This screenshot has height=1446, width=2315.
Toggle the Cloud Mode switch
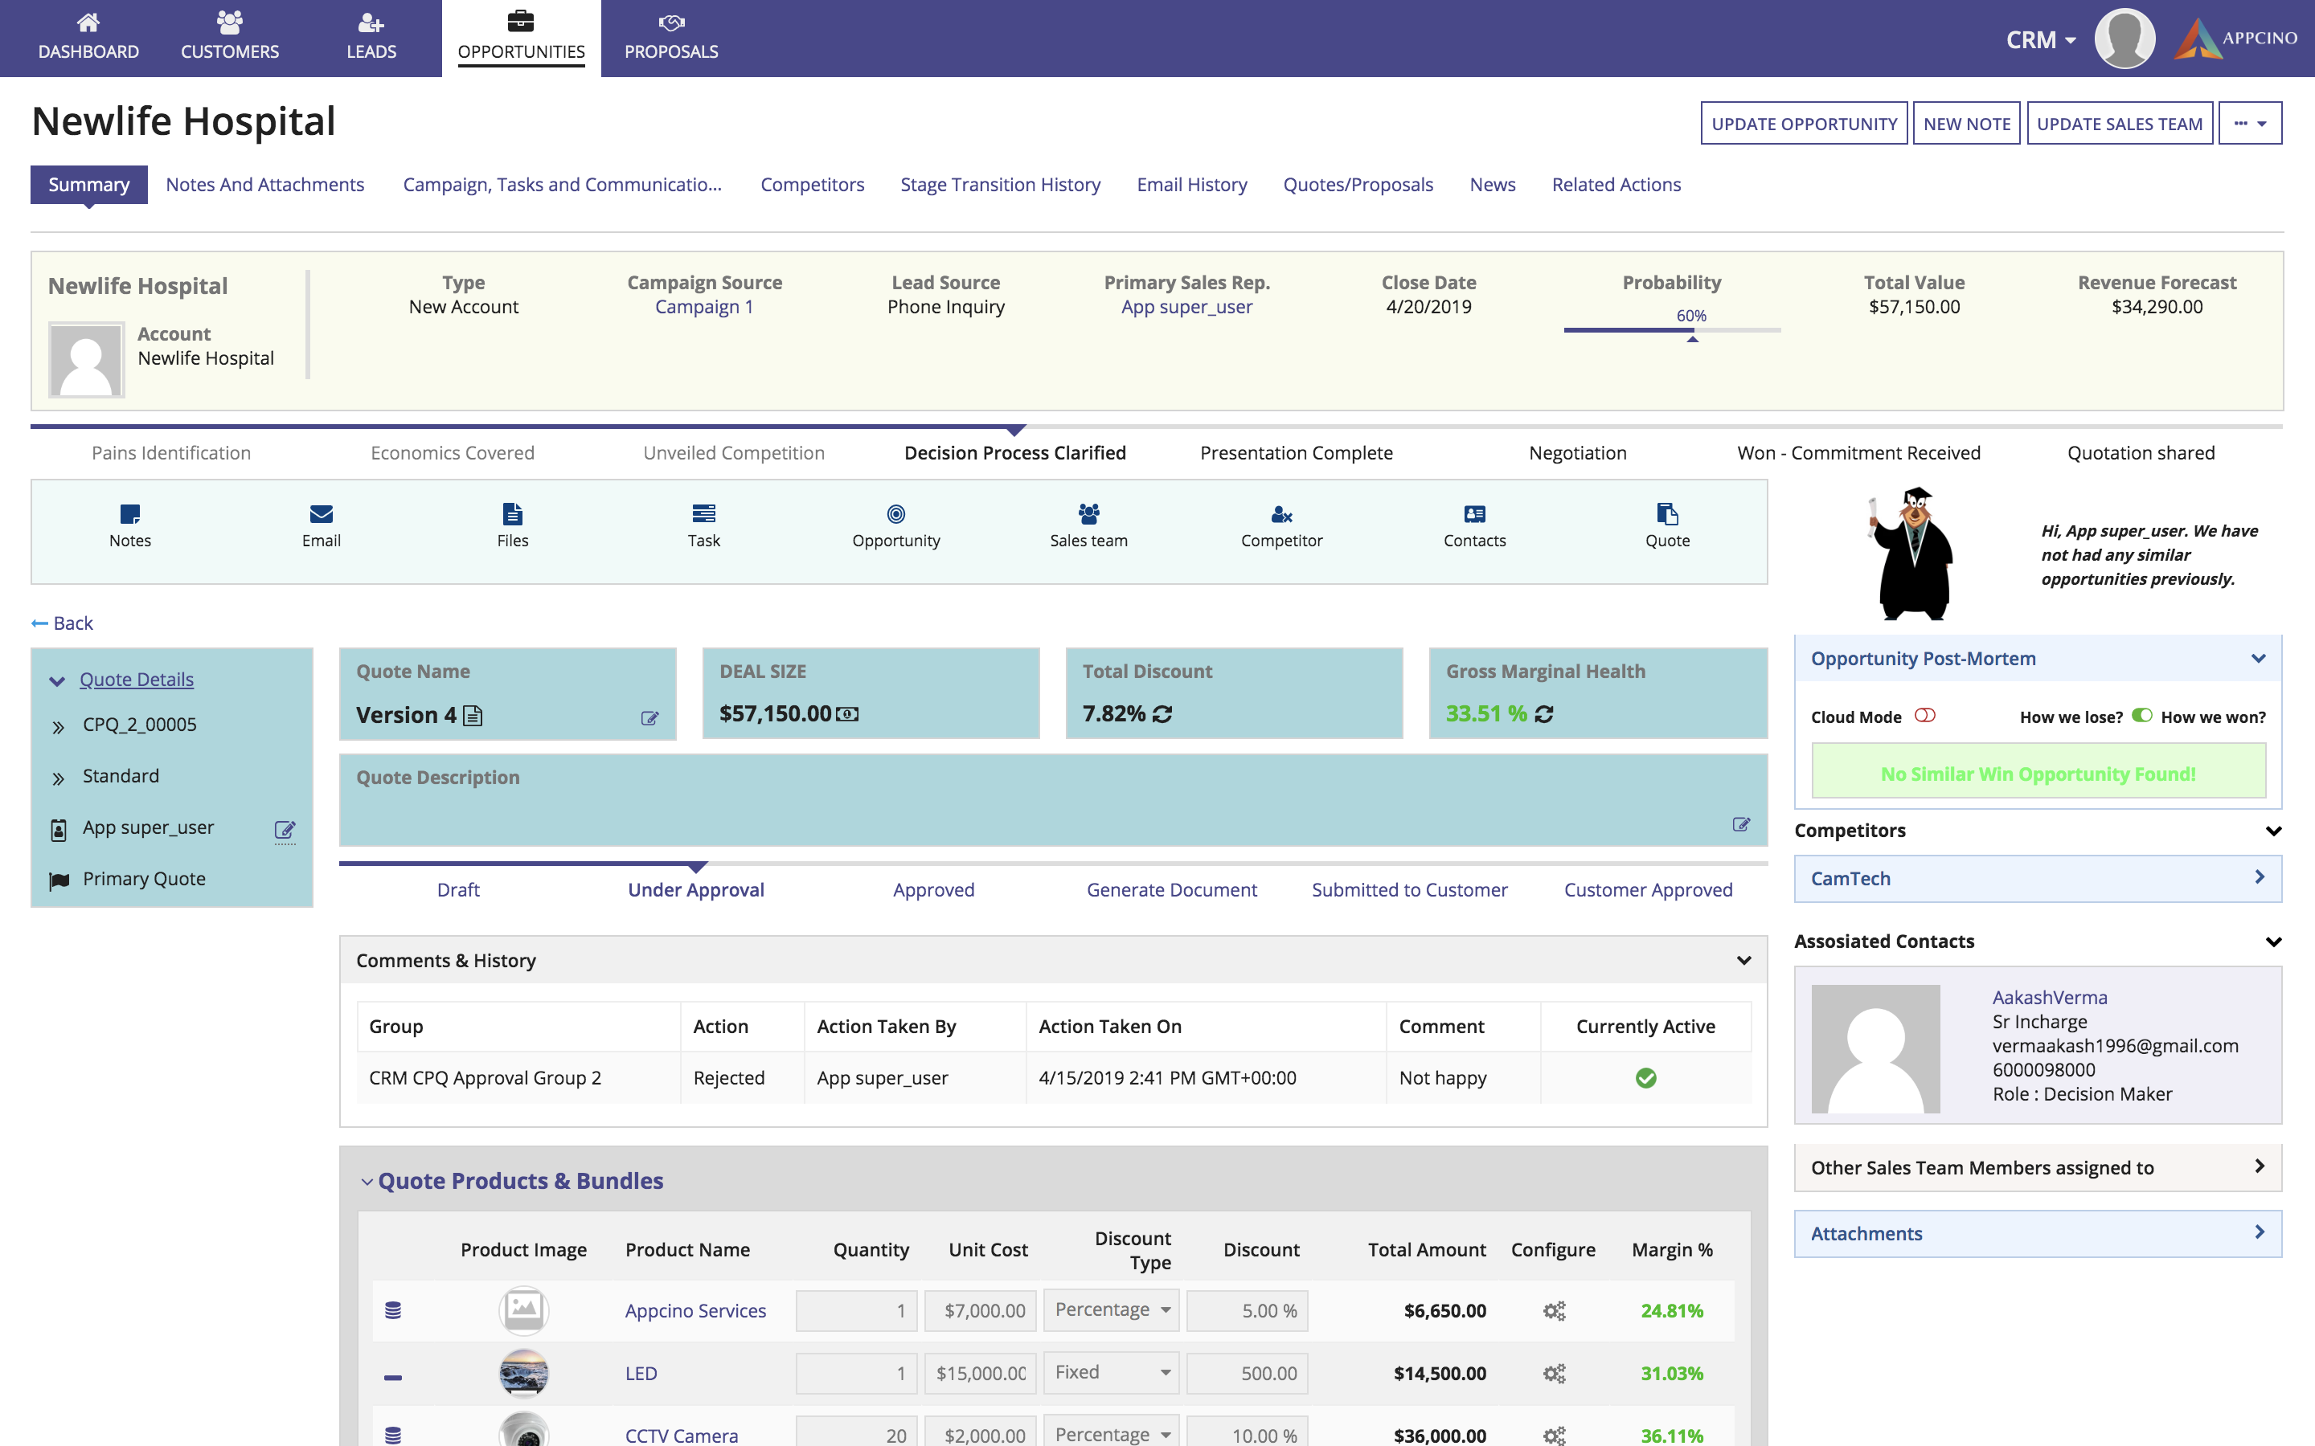[x=1924, y=715]
